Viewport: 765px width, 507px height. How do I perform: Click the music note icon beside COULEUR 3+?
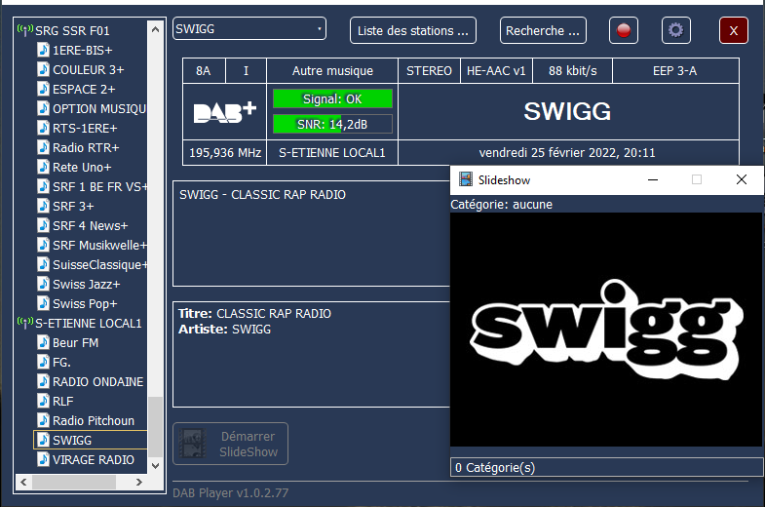tap(44, 69)
